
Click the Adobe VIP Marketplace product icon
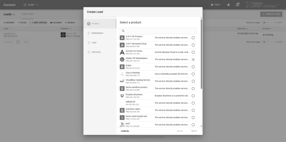pos(122,59)
